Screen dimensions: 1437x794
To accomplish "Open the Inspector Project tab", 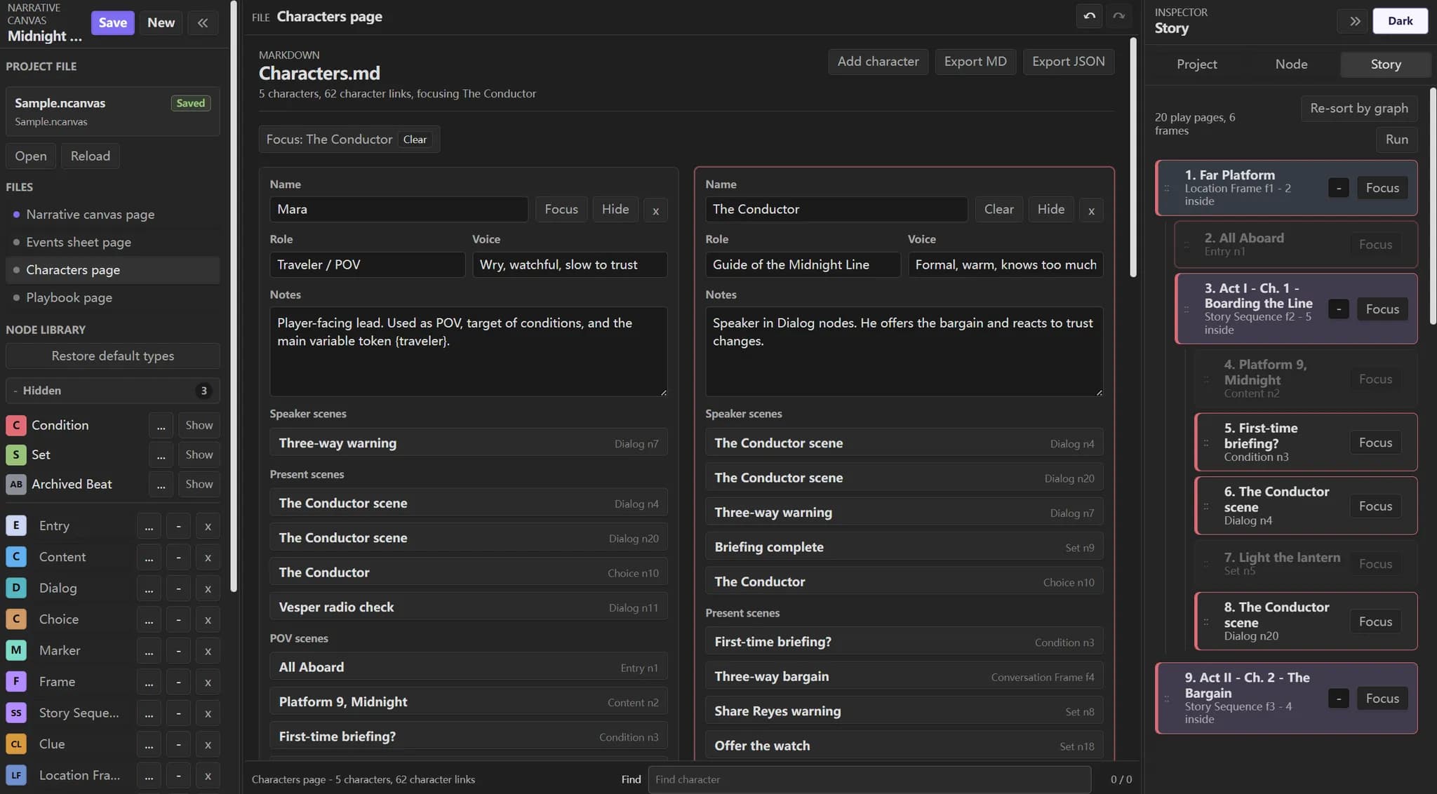I will coord(1196,64).
